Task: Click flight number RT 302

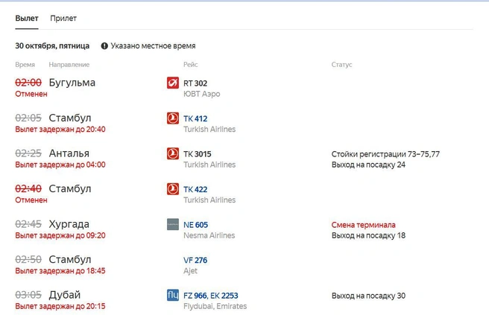Action: (x=195, y=83)
